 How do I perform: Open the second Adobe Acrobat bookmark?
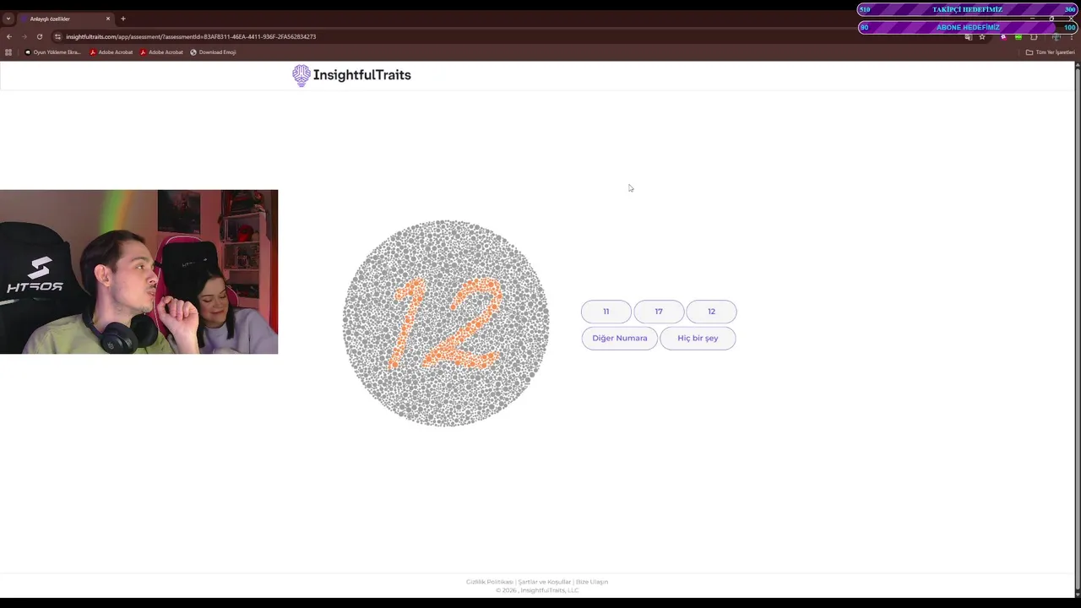tap(161, 52)
